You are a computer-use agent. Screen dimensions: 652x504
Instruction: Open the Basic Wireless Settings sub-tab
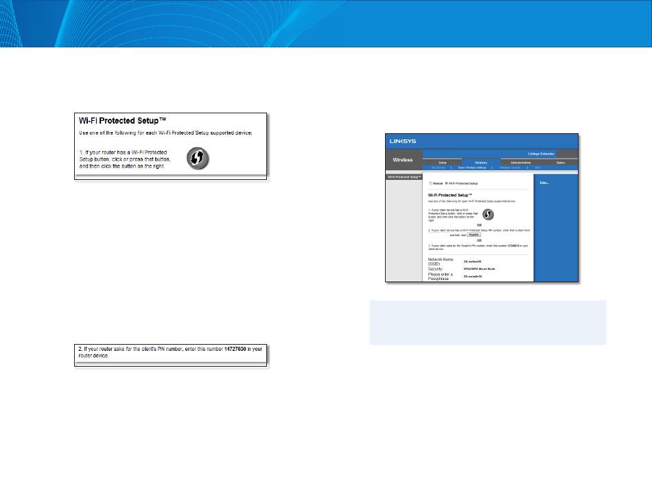(472, 168)
